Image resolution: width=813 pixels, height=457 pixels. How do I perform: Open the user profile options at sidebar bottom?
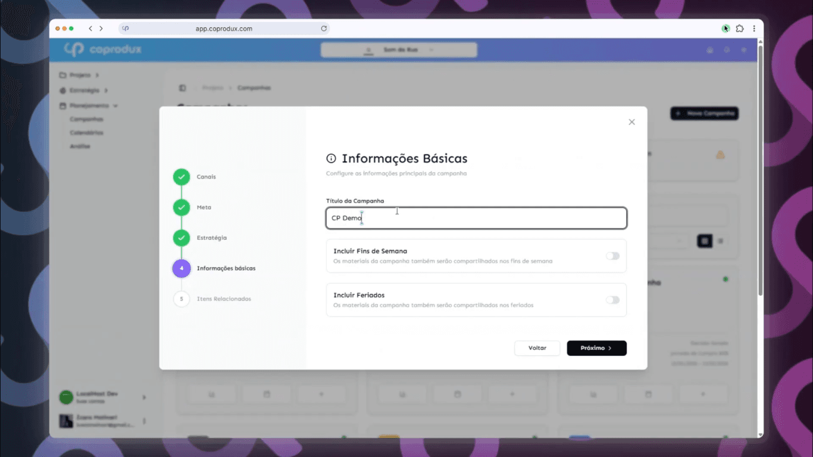tap(143, 421)
